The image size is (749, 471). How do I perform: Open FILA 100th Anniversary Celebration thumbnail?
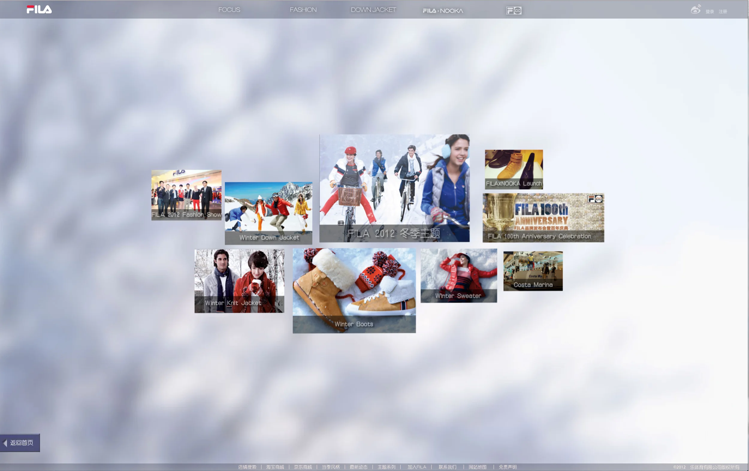(x=543, y=218)
